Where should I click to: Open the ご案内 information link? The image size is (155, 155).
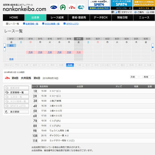[x=139, y=12]
